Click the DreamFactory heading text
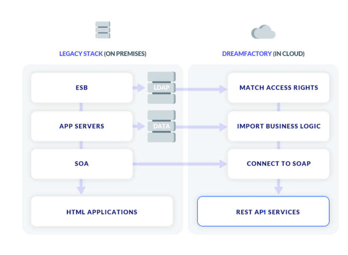The height and width of the screenshot is (255, 348). point(247,54)
